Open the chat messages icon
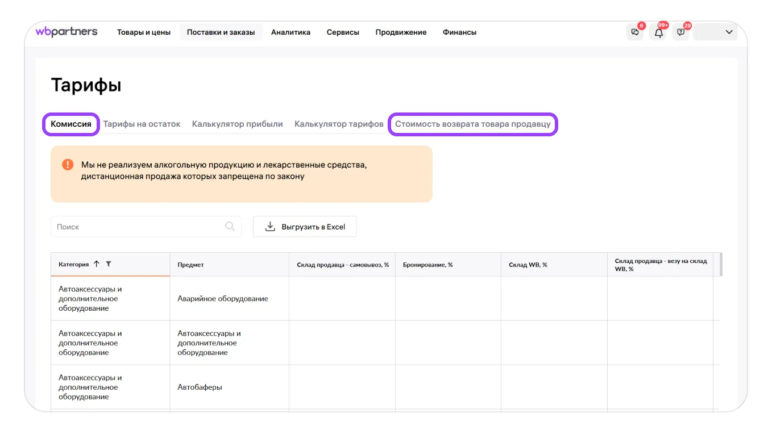 [x=635, y=32]
